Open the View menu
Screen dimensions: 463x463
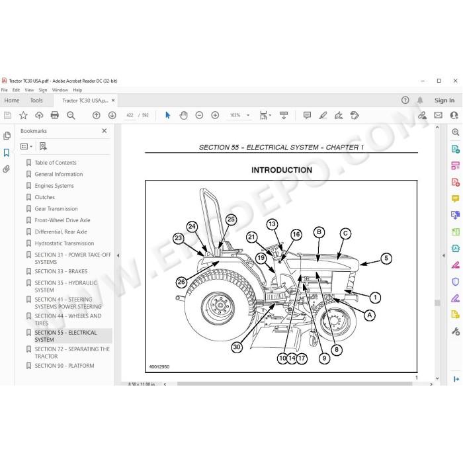29,90
